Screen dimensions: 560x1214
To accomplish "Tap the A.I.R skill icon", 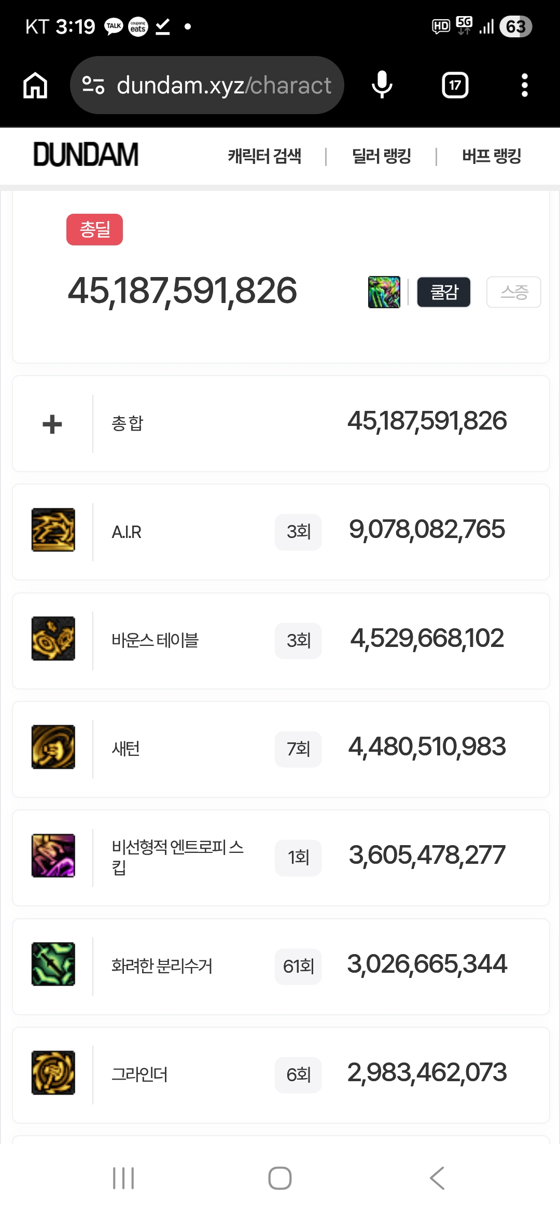I will (53, 530).
